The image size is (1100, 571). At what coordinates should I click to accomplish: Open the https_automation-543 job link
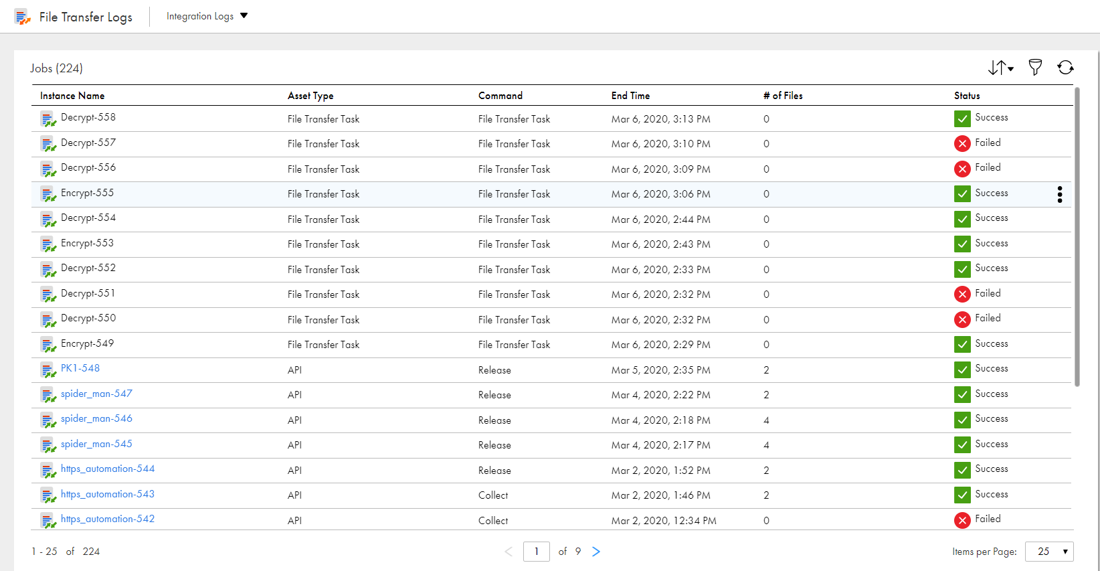[108, 494]
